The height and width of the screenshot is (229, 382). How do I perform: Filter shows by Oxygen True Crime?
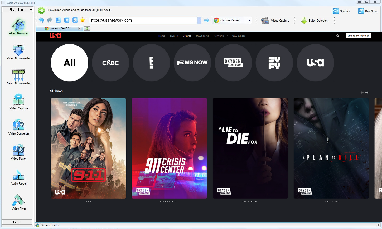(x=233, y=63)
